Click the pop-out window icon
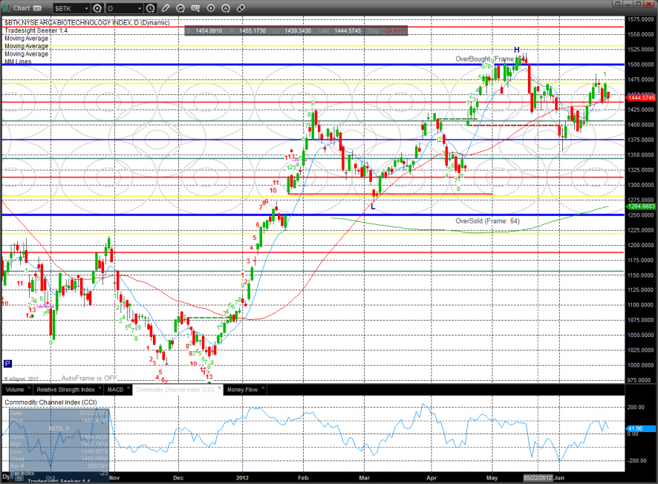The width and height of the screenshot is (658, 484). pyautogui.click(x=37, y=8)
